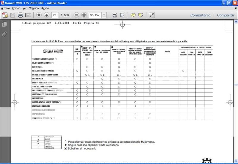Viewport: 238px width, 164px height.
Task: Expand the attachments paperclip panel
Action: pos(4,34)
